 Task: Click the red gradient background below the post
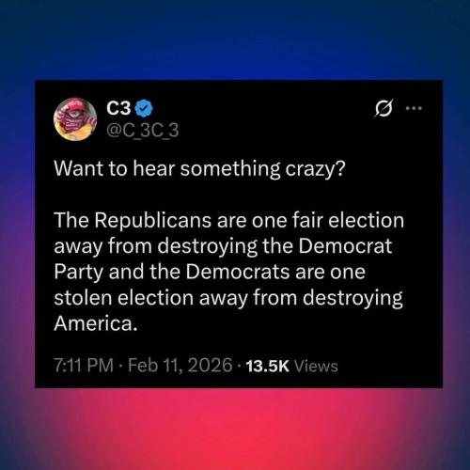[235, 430]
